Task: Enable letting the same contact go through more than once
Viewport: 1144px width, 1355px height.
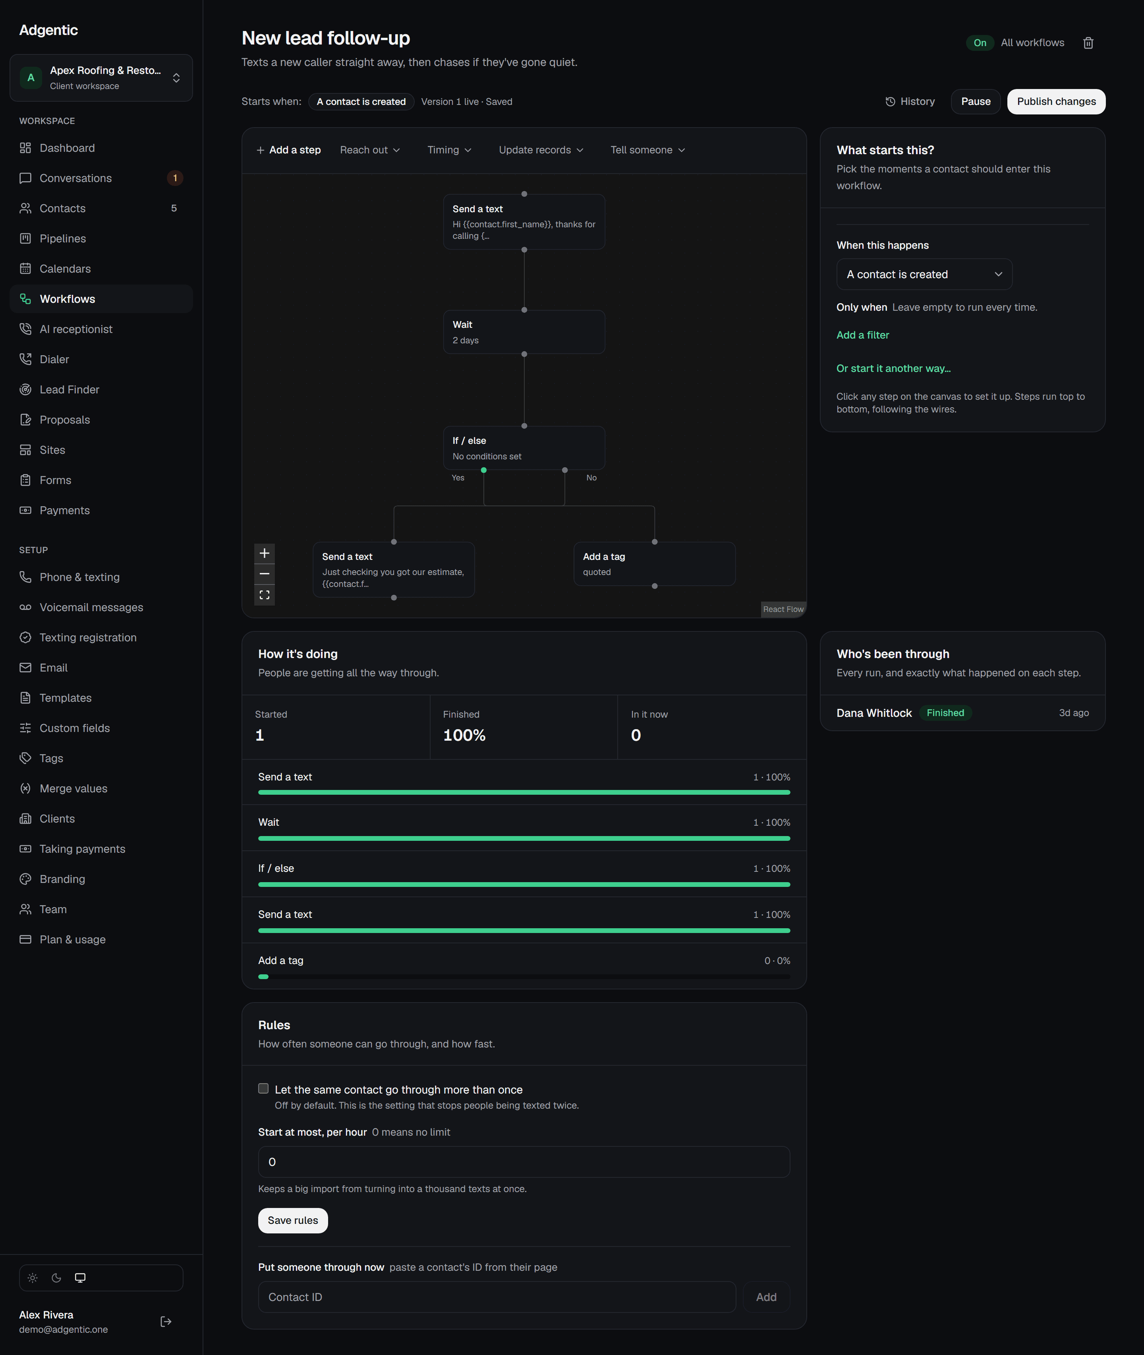Action: coord(263,1089)
